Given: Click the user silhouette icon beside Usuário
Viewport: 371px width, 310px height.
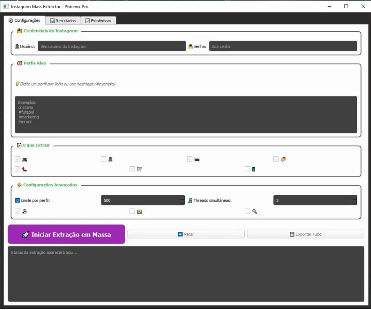Looking at the screenshot, I should 17,46.
